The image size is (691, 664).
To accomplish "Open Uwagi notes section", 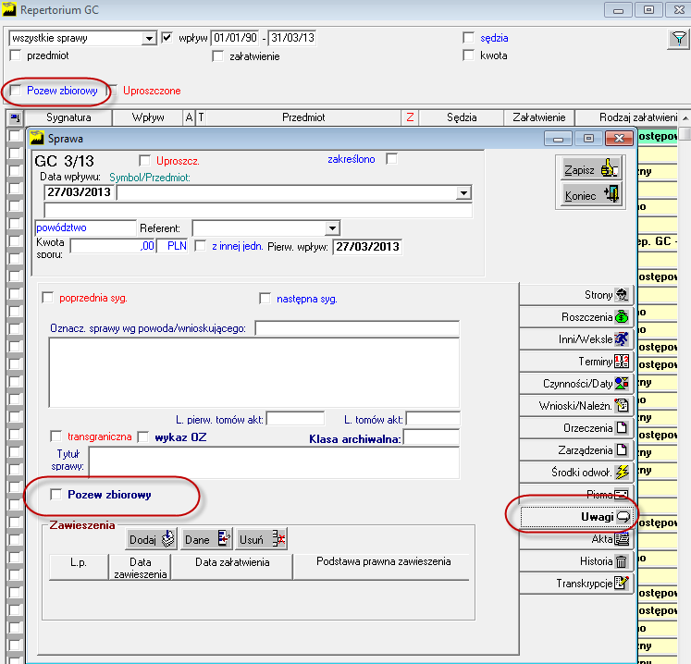I will click(576, 517).
